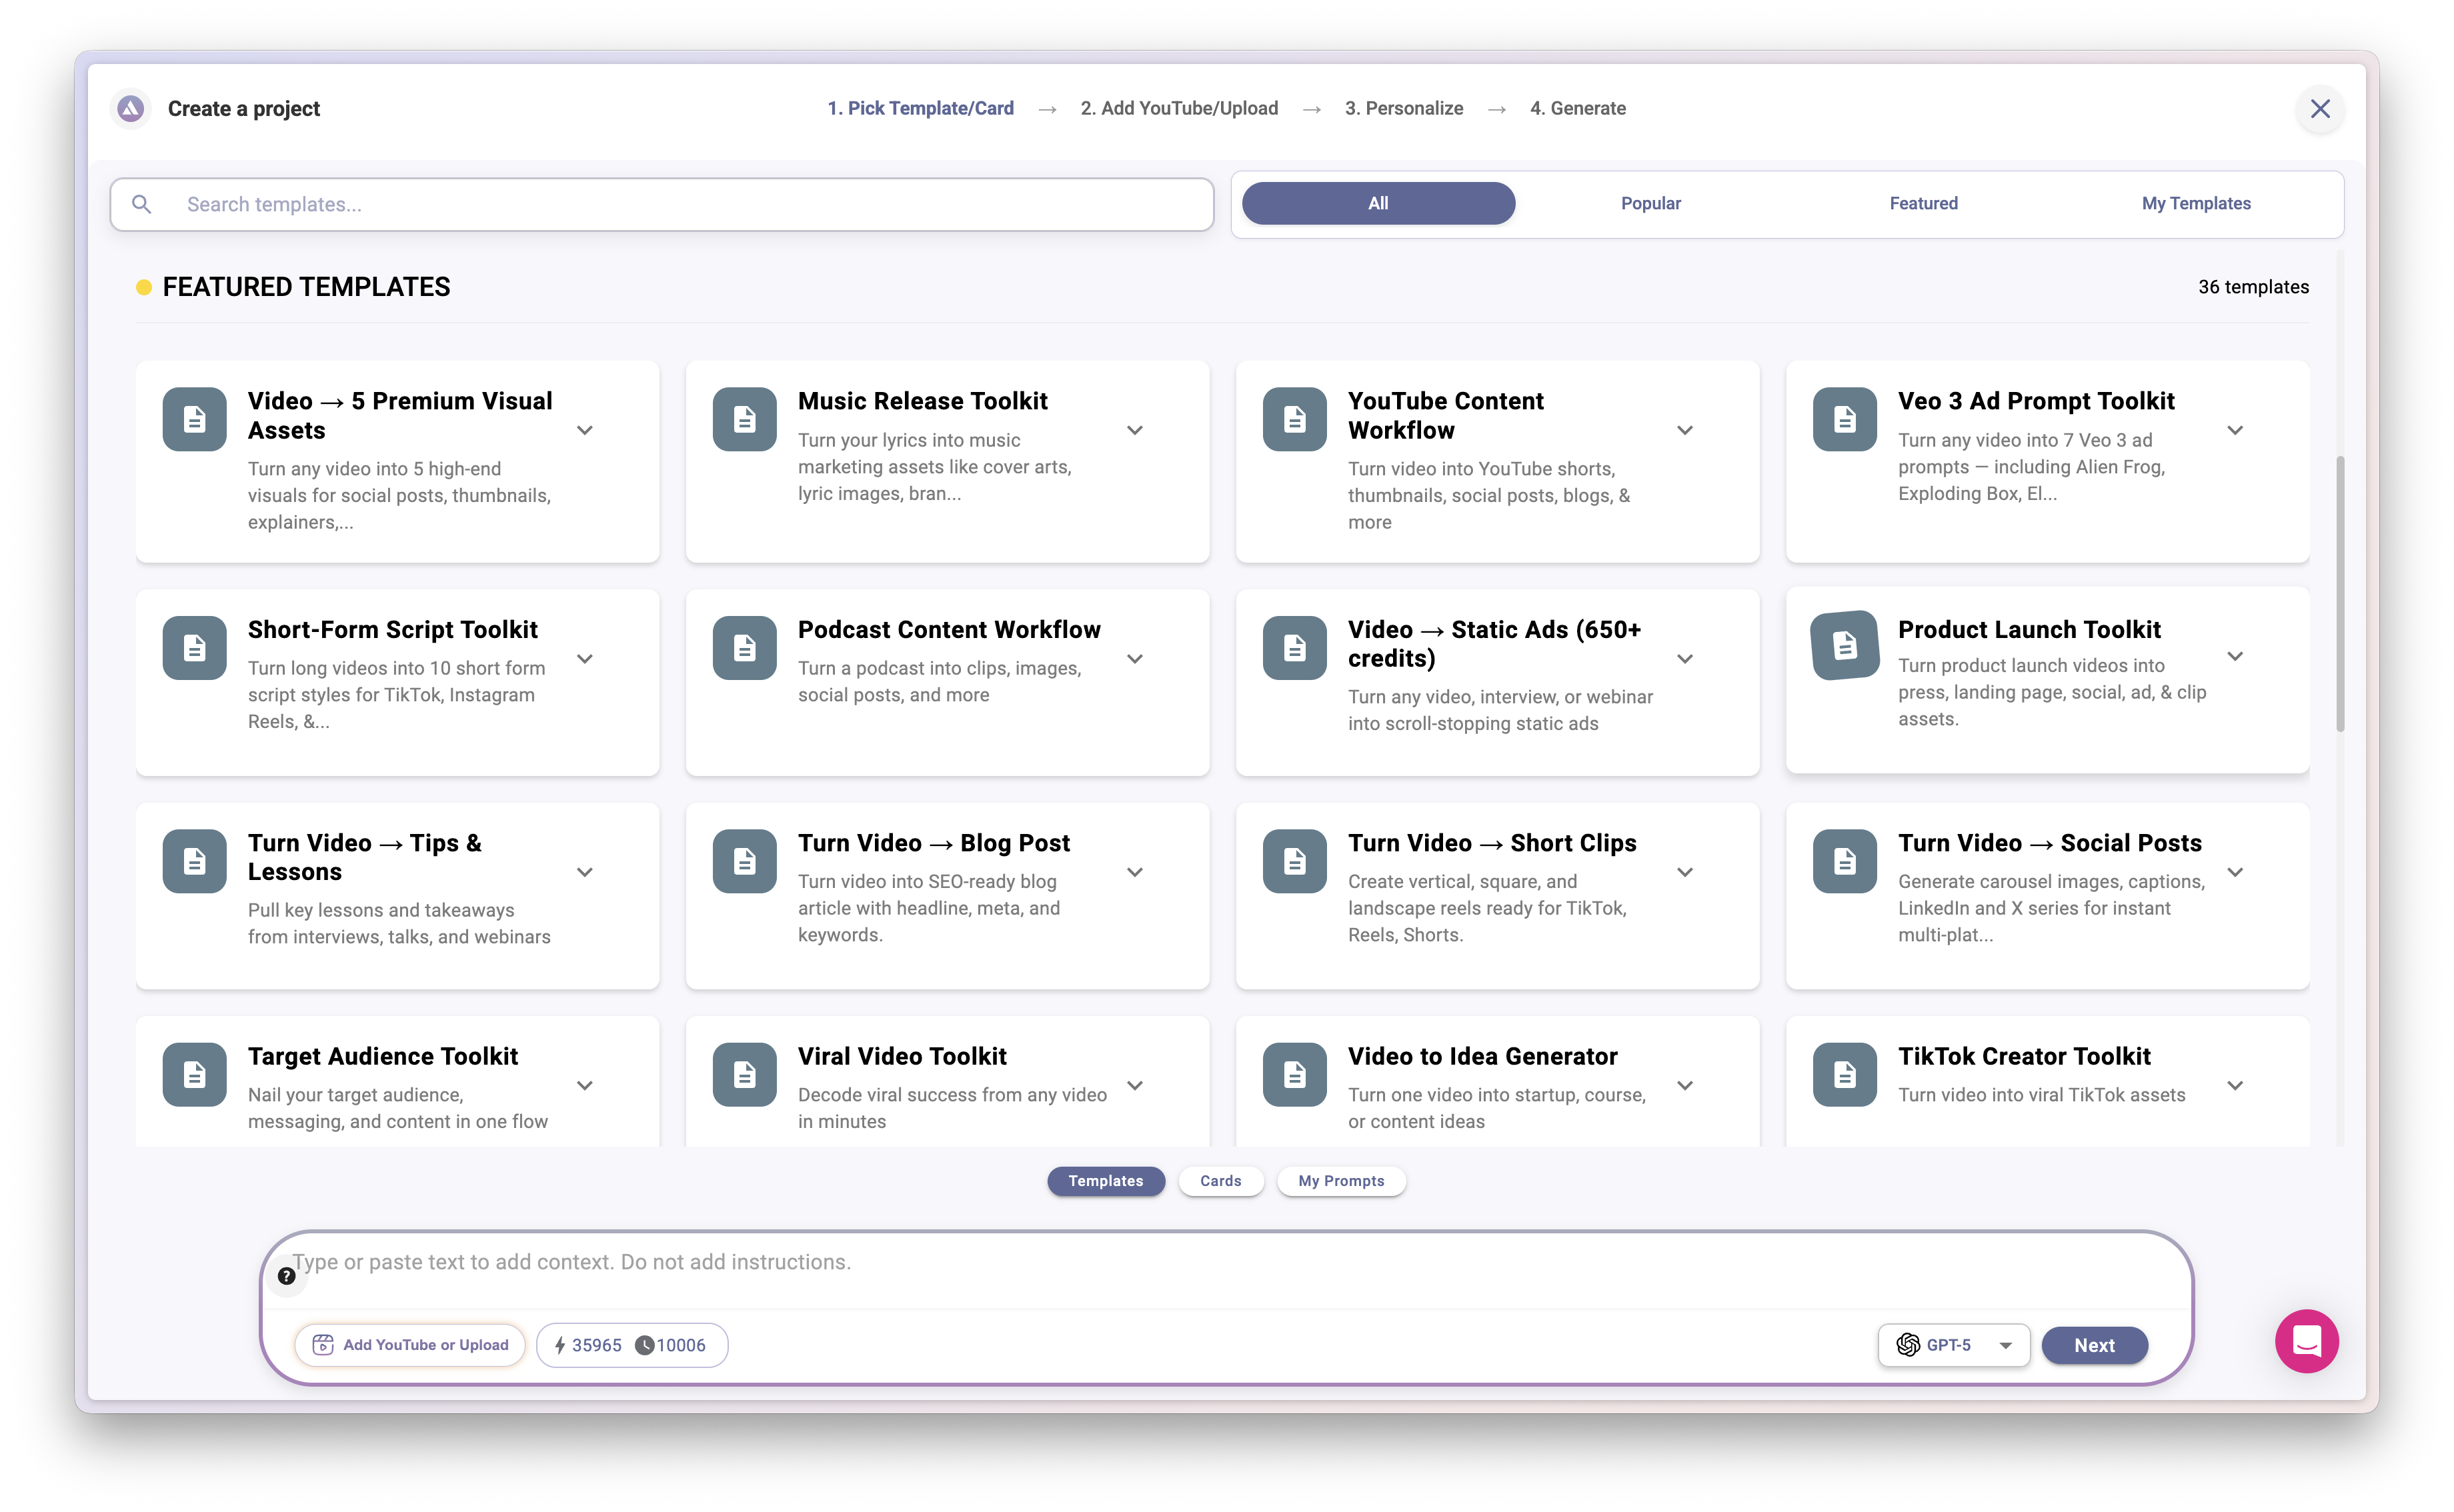Switch to the Popular filter
This screenshot has height=1512, width=2454.
(x=1650, y=203)
